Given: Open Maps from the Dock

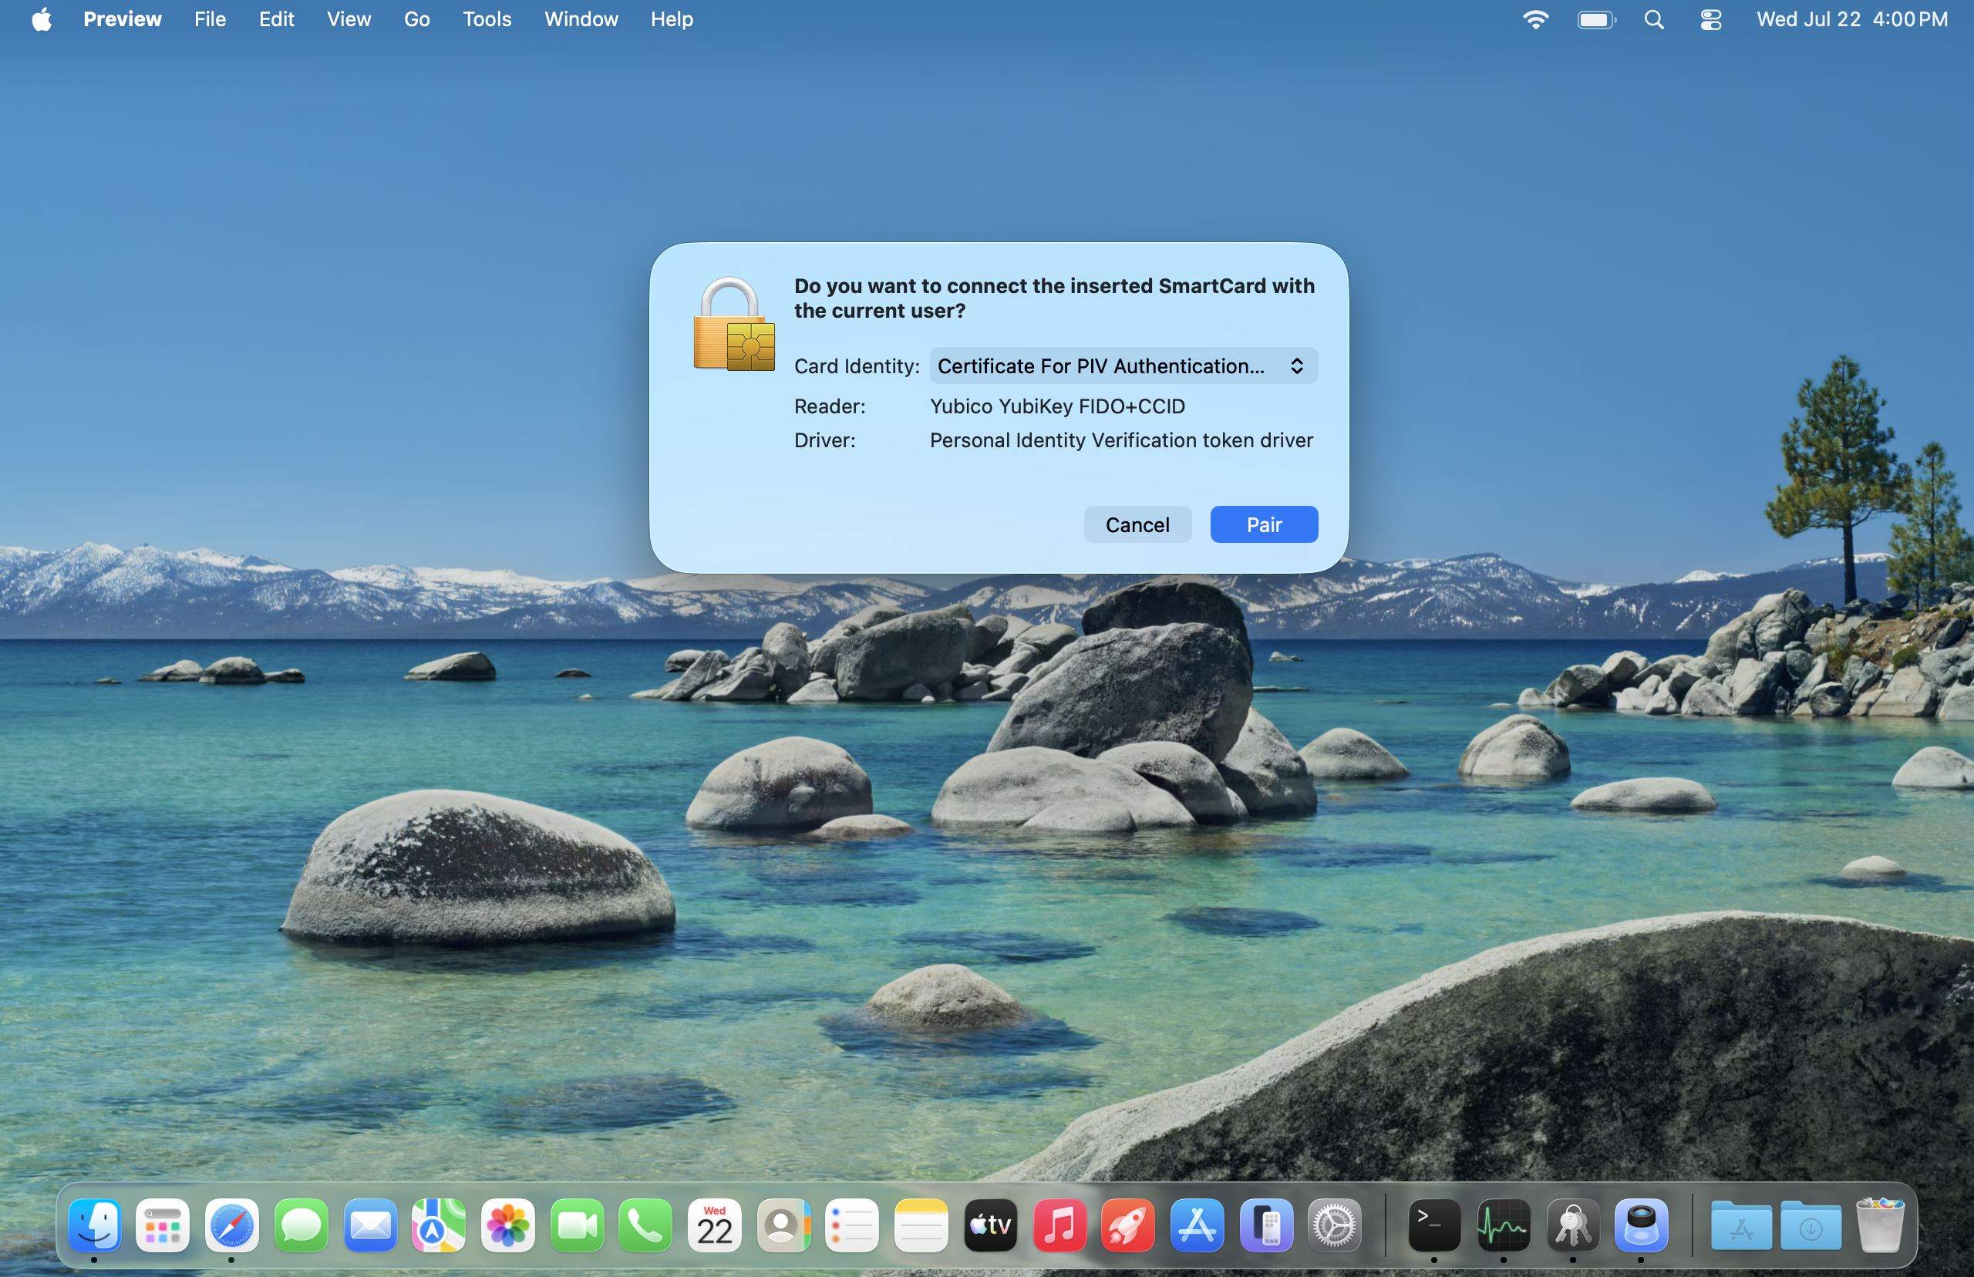Looking at the screenshot, I should coord(439,1225).
